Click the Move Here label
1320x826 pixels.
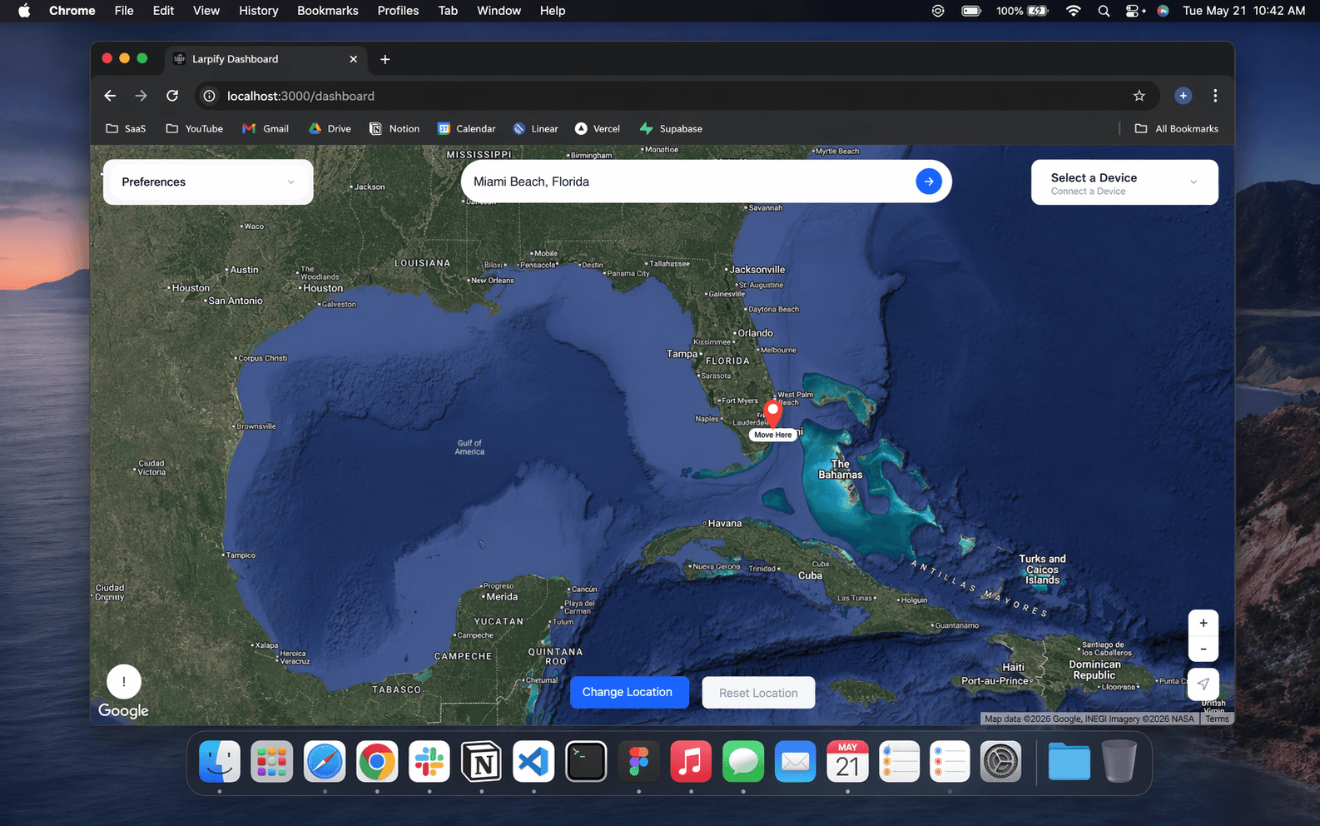(773, 435)
